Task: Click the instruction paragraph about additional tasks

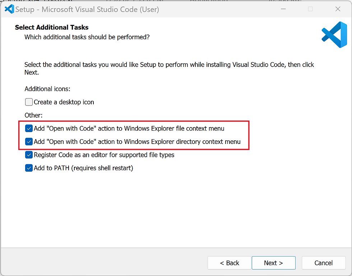Action: pos(169,65)
